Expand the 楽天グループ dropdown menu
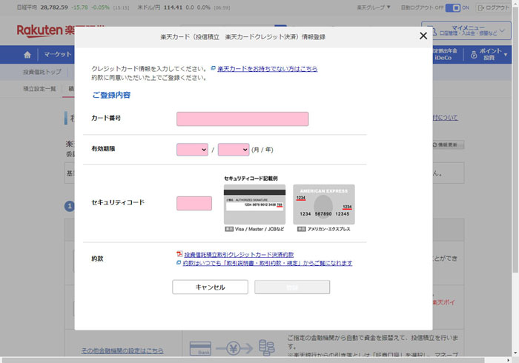The height and width of the screenshot is (363, 519). (x=373, y=7)
